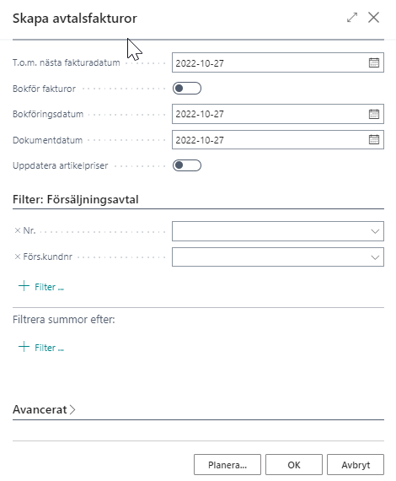The height and width of the screenshot is (481, 396).
Task: Click the Dokumentdatum date text field
Action: click(x=270, y=139)
